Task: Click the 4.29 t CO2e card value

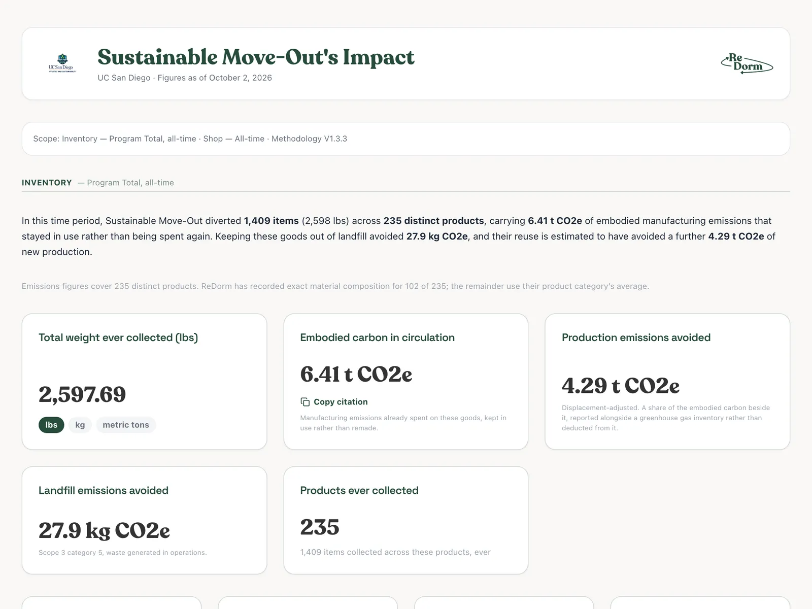Action: (620, 386)
